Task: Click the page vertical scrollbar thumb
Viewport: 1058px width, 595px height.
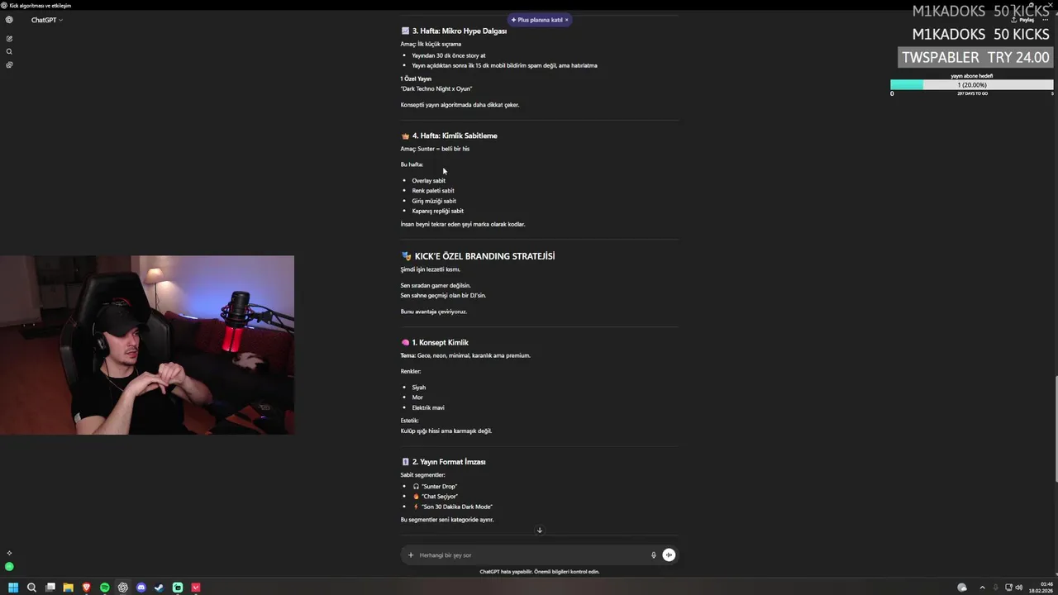Action: [x=1055, y=430]
